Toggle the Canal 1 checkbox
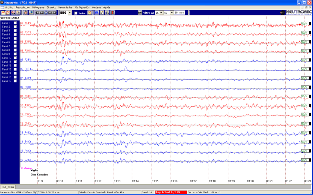313x195 pixels. point(15,23)
